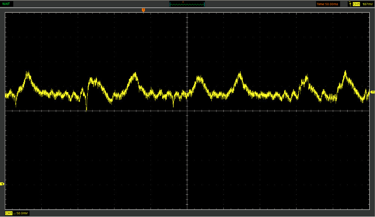Viewport: 375px width, 217px height.
Task: Select the CH1 trigger source badge at top right
Action: click(357, 4)
